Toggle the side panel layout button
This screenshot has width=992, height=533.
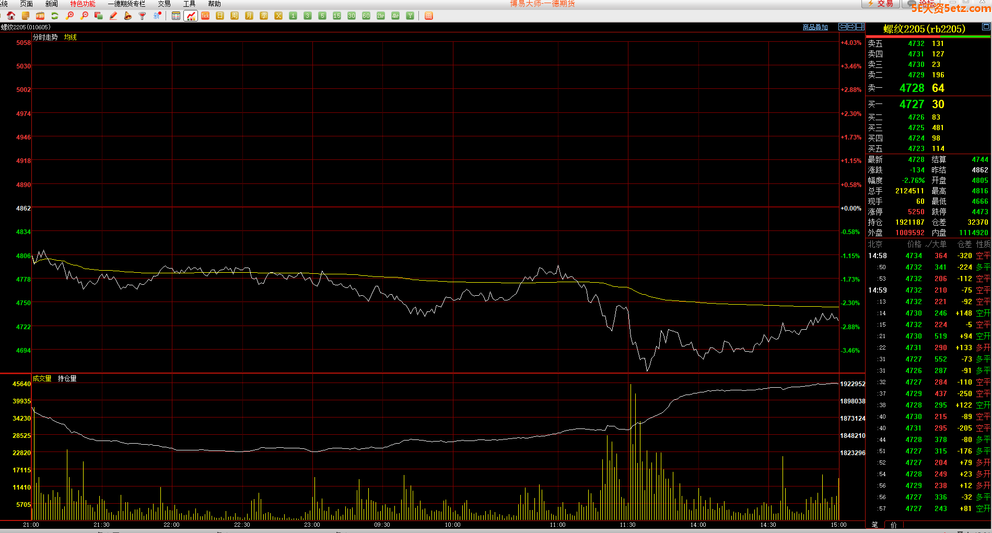coord(859,27)
